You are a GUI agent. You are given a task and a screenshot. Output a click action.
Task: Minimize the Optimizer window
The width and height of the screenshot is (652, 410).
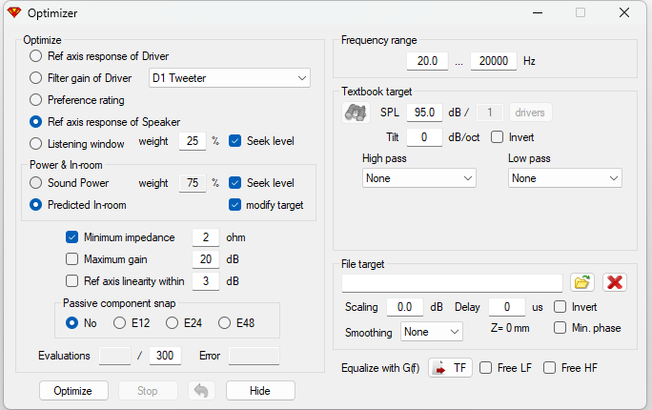[538, 13]
